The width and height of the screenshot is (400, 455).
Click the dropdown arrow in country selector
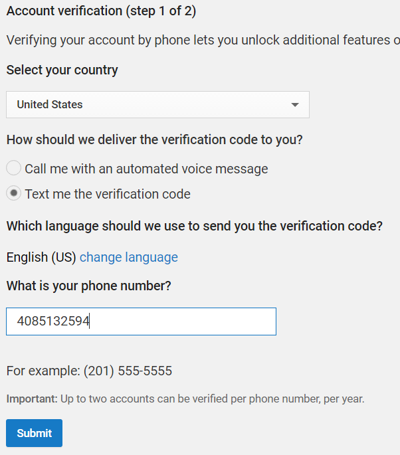(295, 105)
